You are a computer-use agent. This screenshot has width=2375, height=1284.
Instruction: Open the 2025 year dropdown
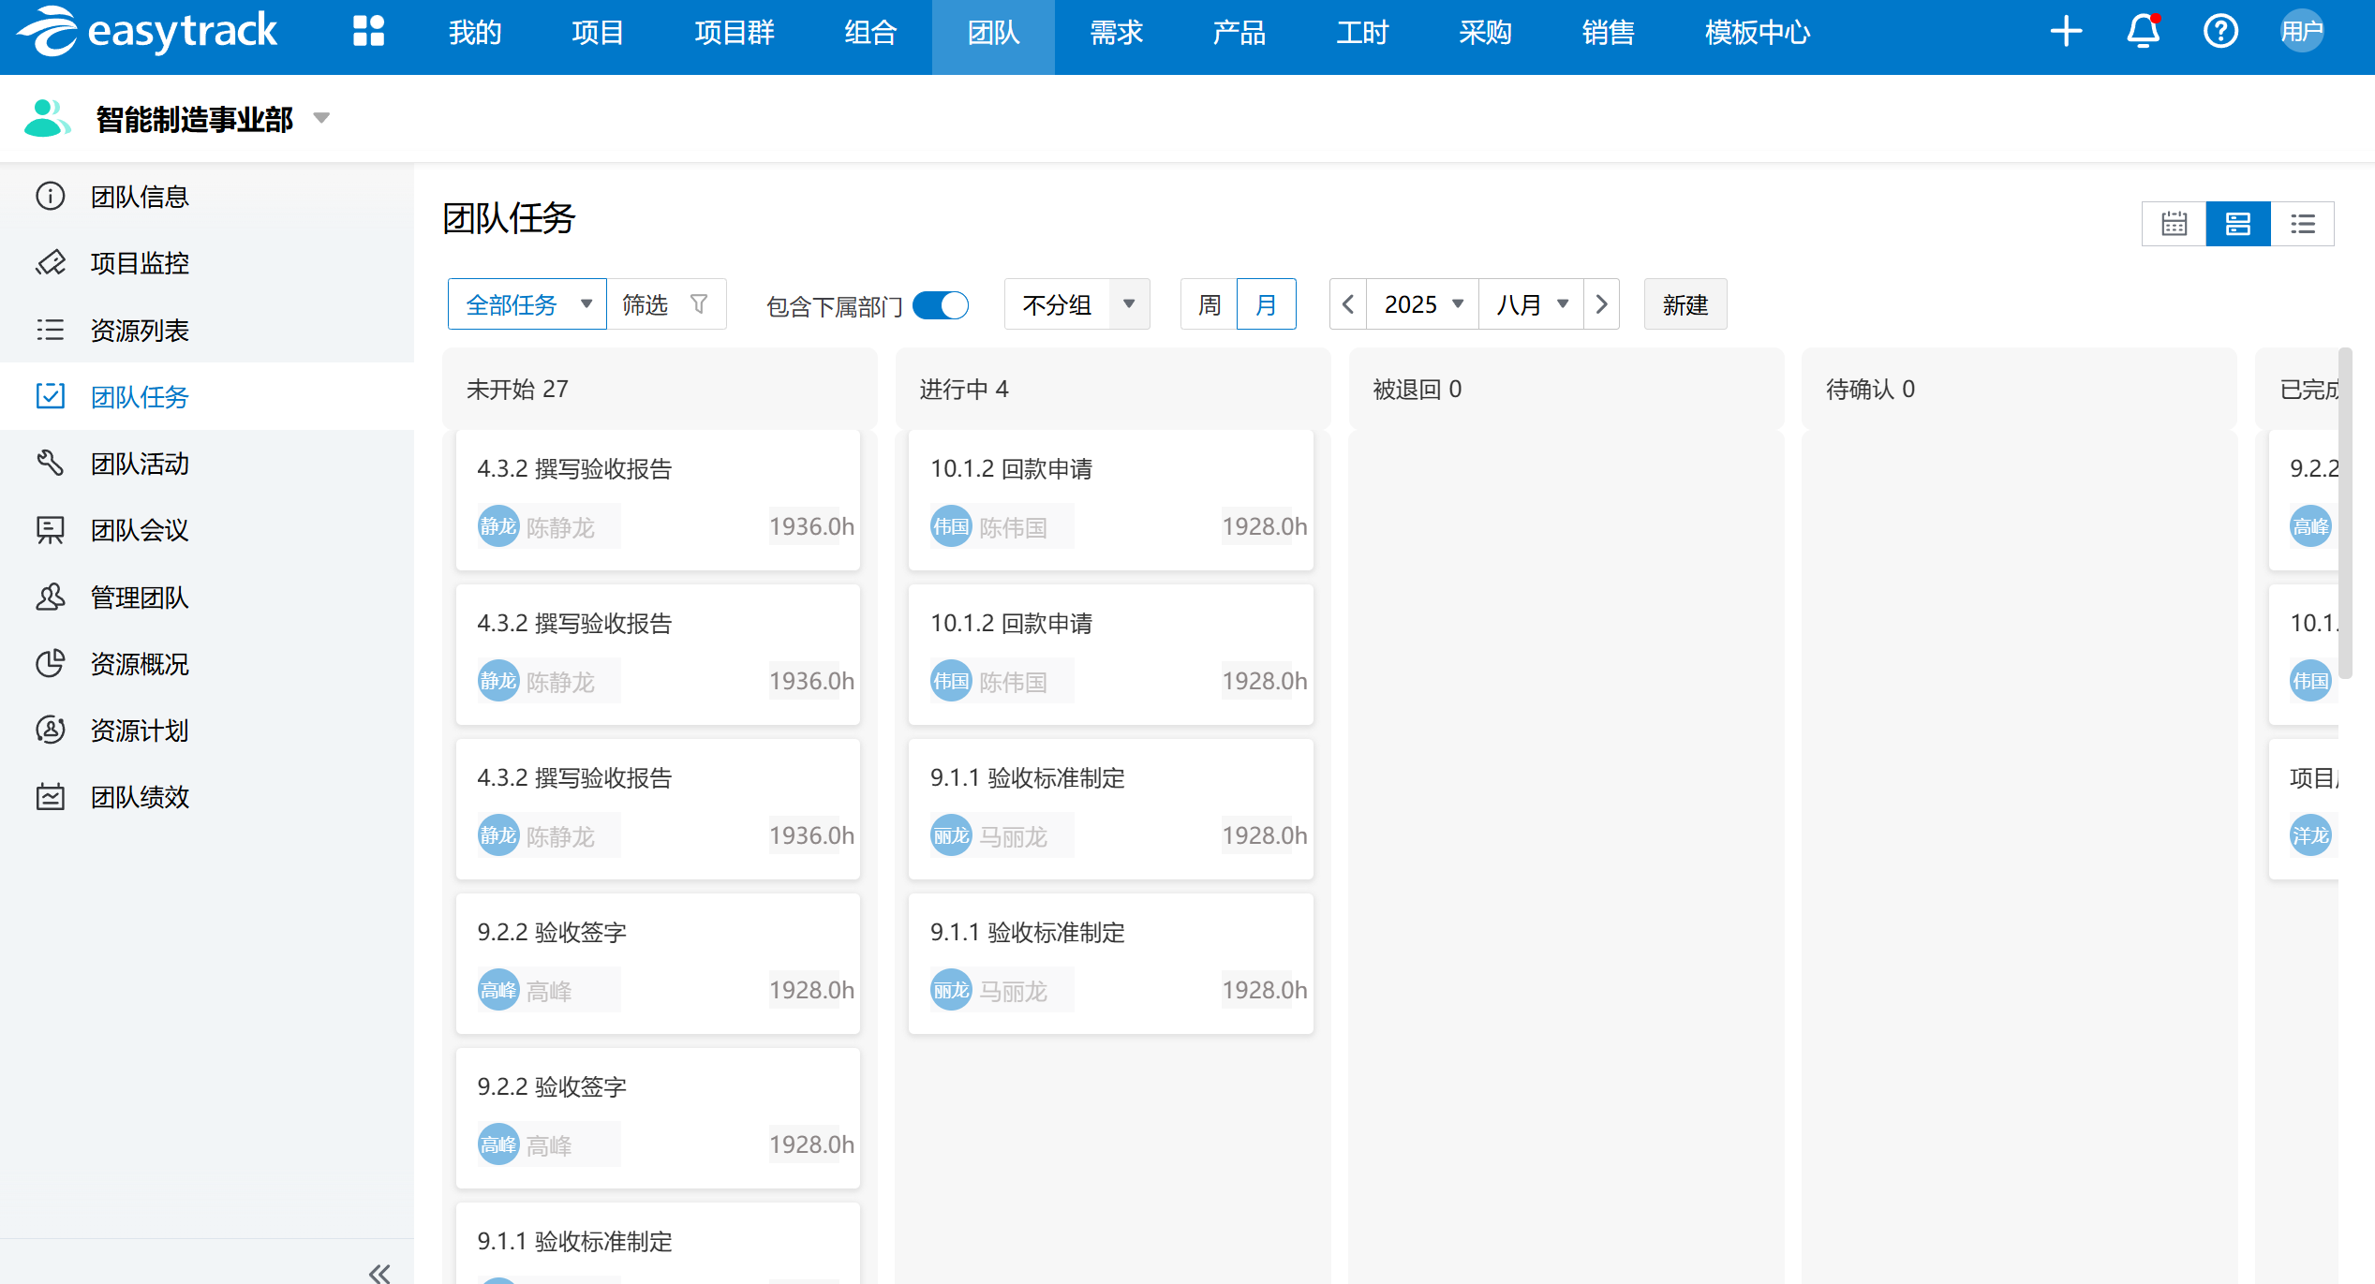pyautogui.click(x=1422, y=304)
